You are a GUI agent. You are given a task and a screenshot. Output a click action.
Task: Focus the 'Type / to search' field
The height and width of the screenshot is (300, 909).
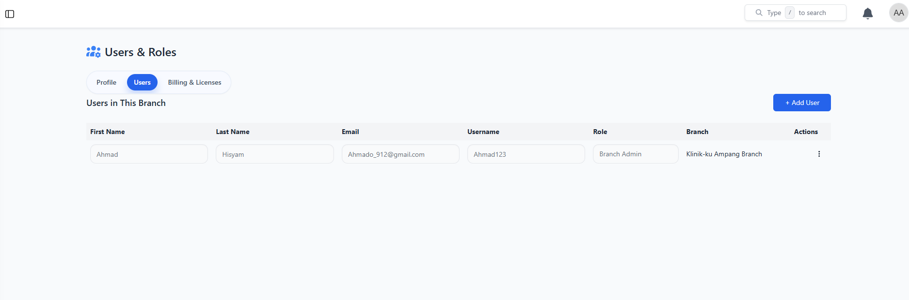(795, 13)
